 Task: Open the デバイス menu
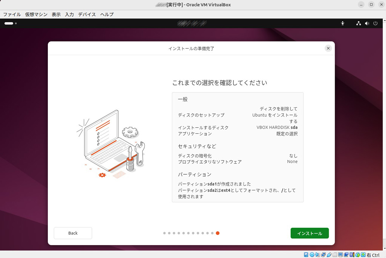(x=87, y=14)
